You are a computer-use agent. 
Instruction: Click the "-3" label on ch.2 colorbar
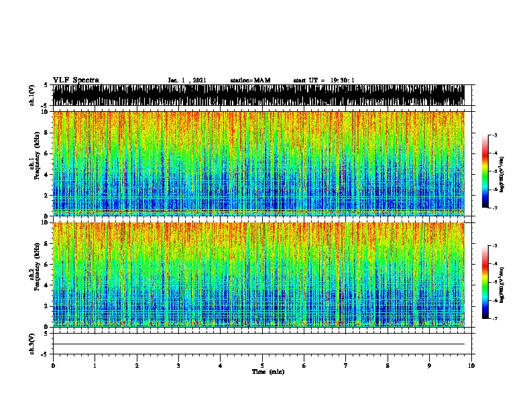494,246
